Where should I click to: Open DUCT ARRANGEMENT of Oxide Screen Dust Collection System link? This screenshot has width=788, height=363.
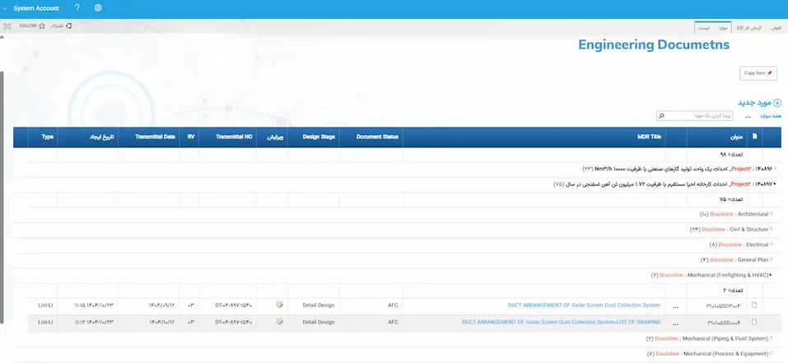(x=584, y=305)
